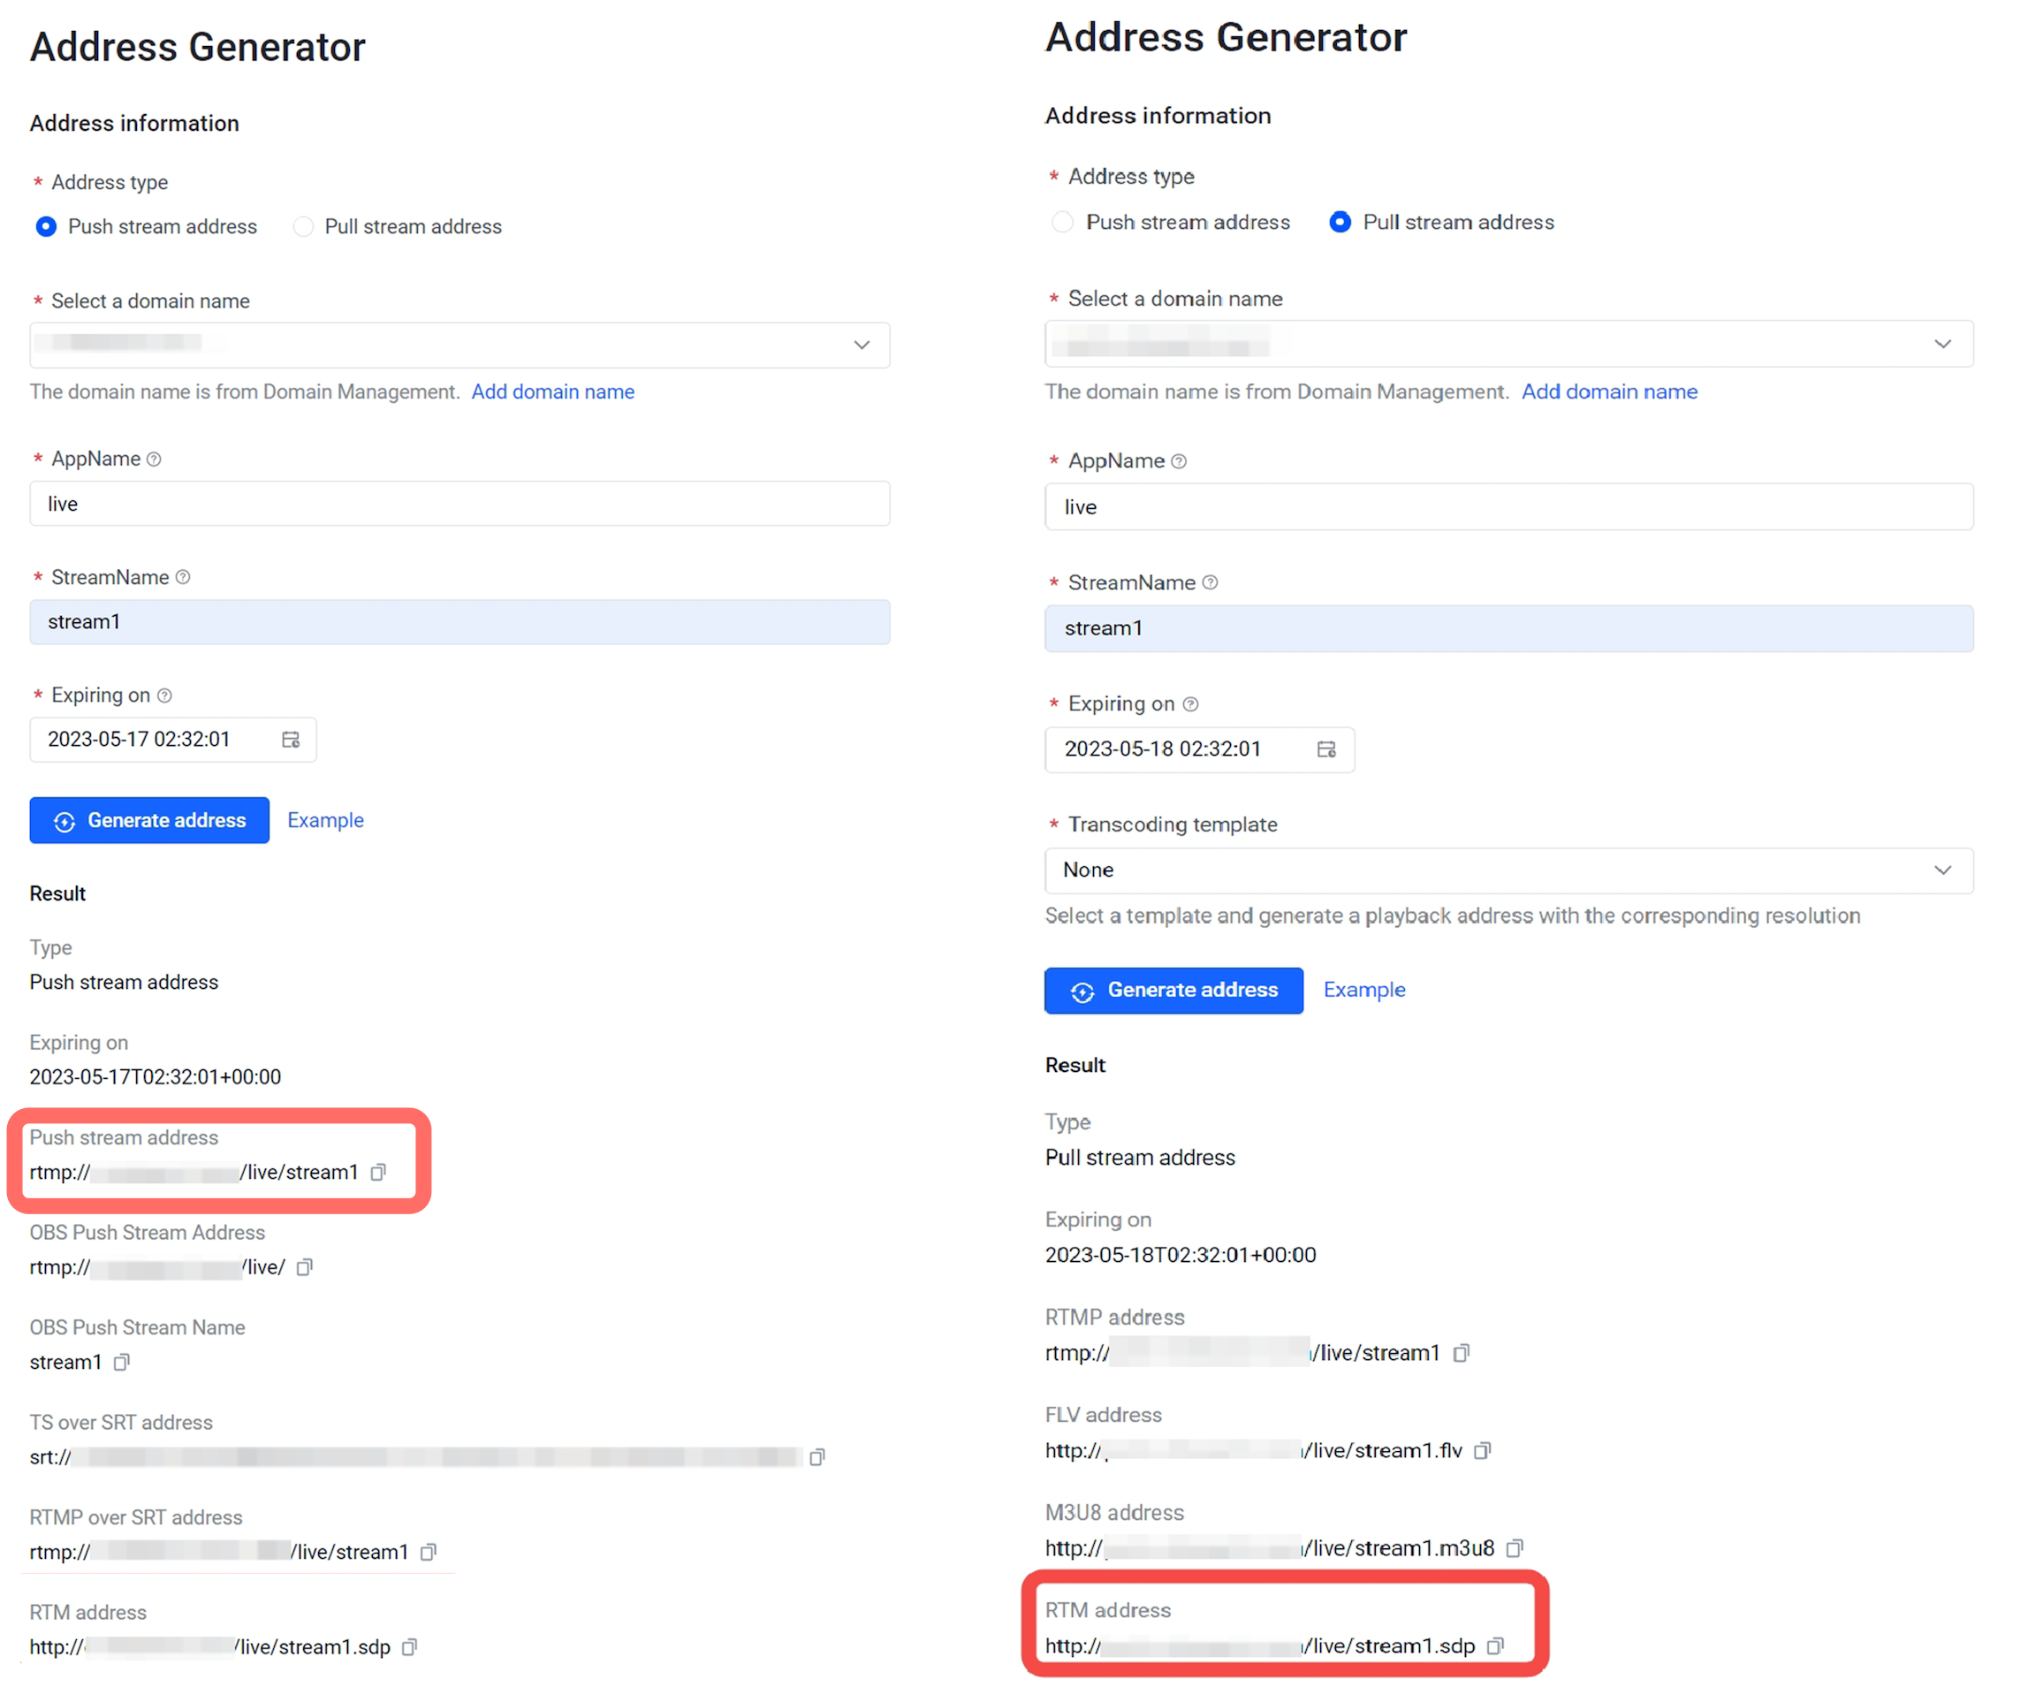This screenshot has height=1687, width=2020.
Task: Expand the right panel domain name dropdown
Action: point(1509,344)
